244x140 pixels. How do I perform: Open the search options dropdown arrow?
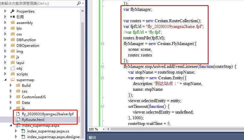[82, 3]
